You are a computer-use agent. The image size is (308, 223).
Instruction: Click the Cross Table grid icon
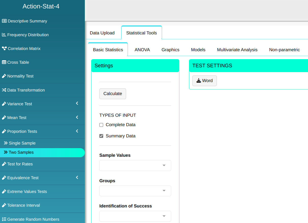click(x=4, y=62)
